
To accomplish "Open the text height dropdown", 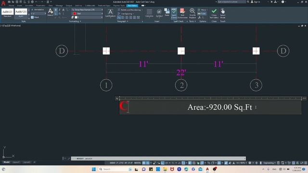I will [x=38, y=13].
